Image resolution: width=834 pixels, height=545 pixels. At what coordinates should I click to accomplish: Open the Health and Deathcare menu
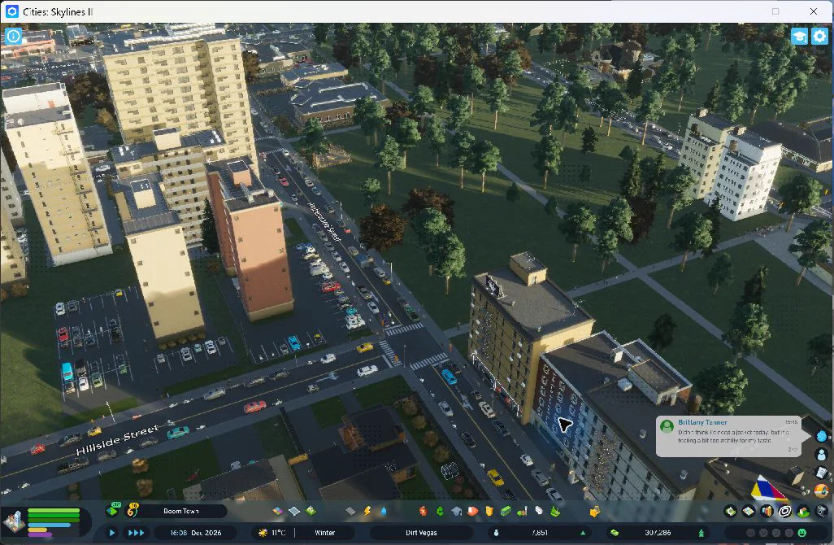tap(424, 511)
